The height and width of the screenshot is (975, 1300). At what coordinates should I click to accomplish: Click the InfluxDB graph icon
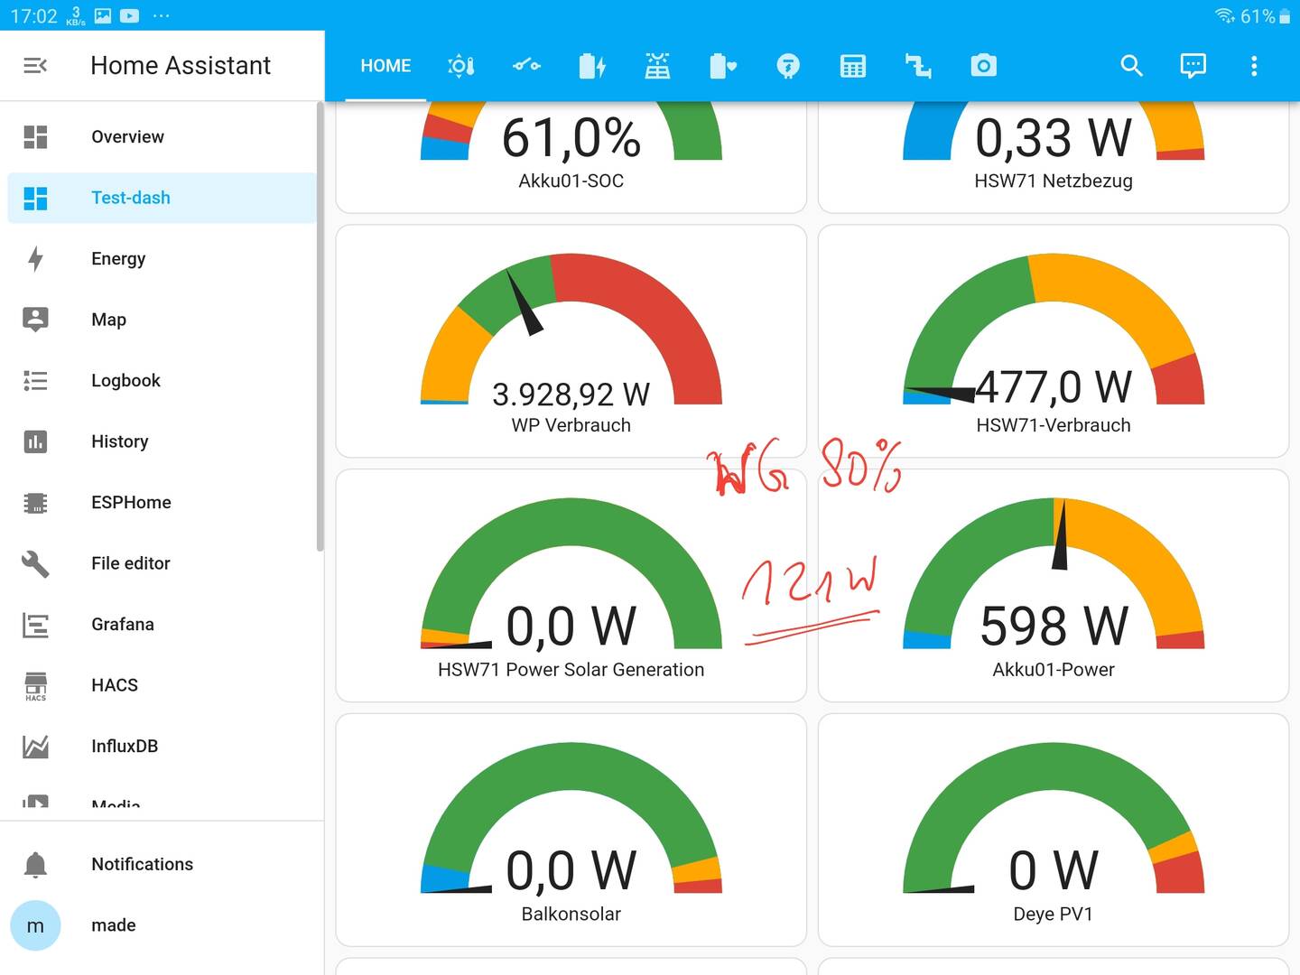coord(35,746)
